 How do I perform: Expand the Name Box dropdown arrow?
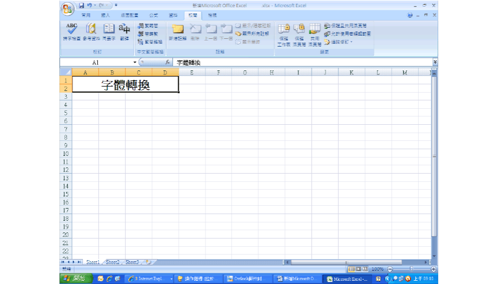[x=135, y=62]
